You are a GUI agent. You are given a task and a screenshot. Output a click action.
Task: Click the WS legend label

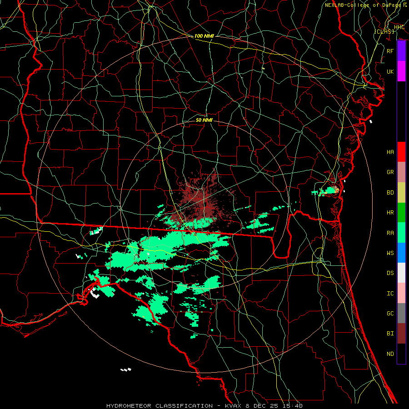click(390, 253)
